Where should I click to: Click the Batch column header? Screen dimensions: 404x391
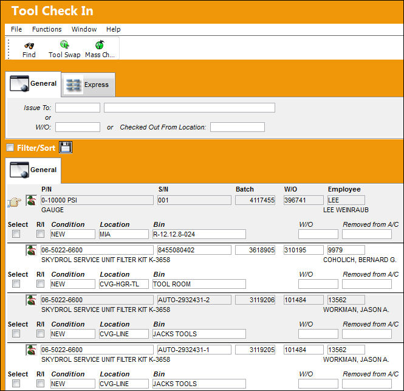pyautogui.click(x=244, y=189)
